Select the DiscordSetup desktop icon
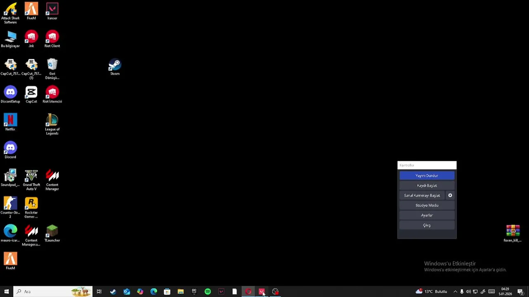Viewport: 529px width, 297px height. 10,94
